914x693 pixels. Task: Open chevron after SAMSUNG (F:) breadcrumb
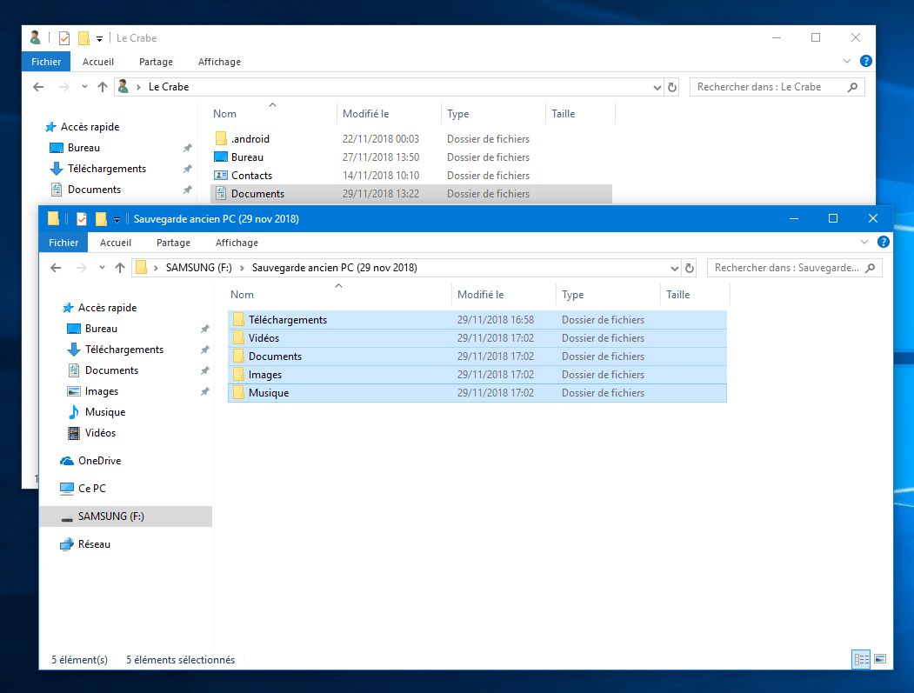(x=242, y=268)
